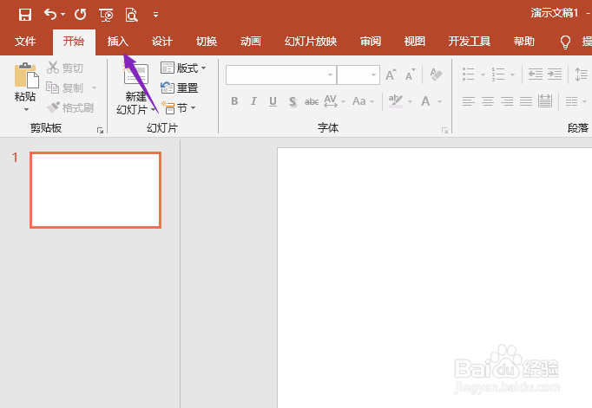Viewport: 592px width, 408px height.
Task: Click the 重置 (Reset) slide button
Action: (x=179, y=87)
